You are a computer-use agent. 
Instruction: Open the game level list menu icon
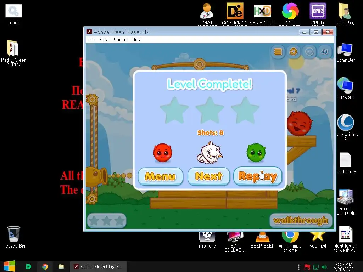click(x=278, y=52)
